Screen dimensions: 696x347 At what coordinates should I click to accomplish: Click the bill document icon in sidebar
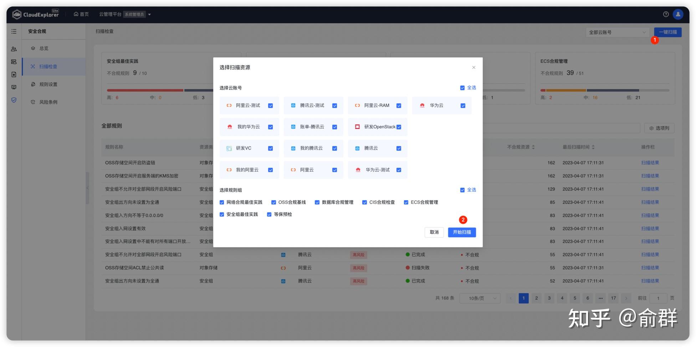pyautogui.click(x=14, y=75)
